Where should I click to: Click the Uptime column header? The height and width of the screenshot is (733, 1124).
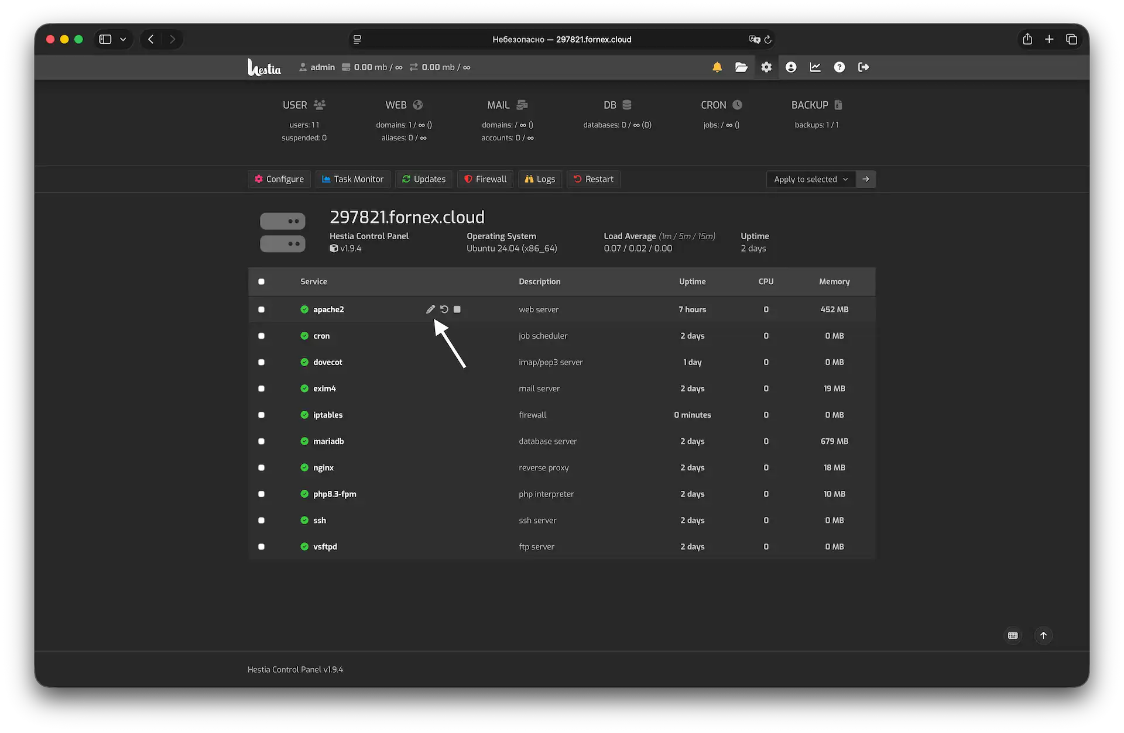pos(692,281)
